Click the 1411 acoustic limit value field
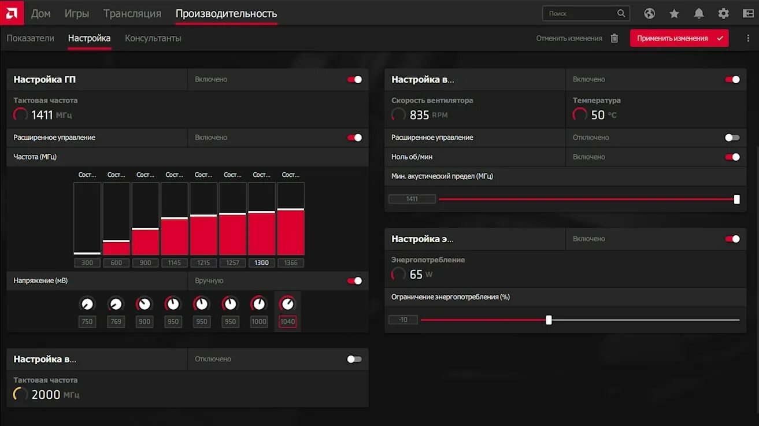Viewport: 759px width, 426px height. [412, 199]
